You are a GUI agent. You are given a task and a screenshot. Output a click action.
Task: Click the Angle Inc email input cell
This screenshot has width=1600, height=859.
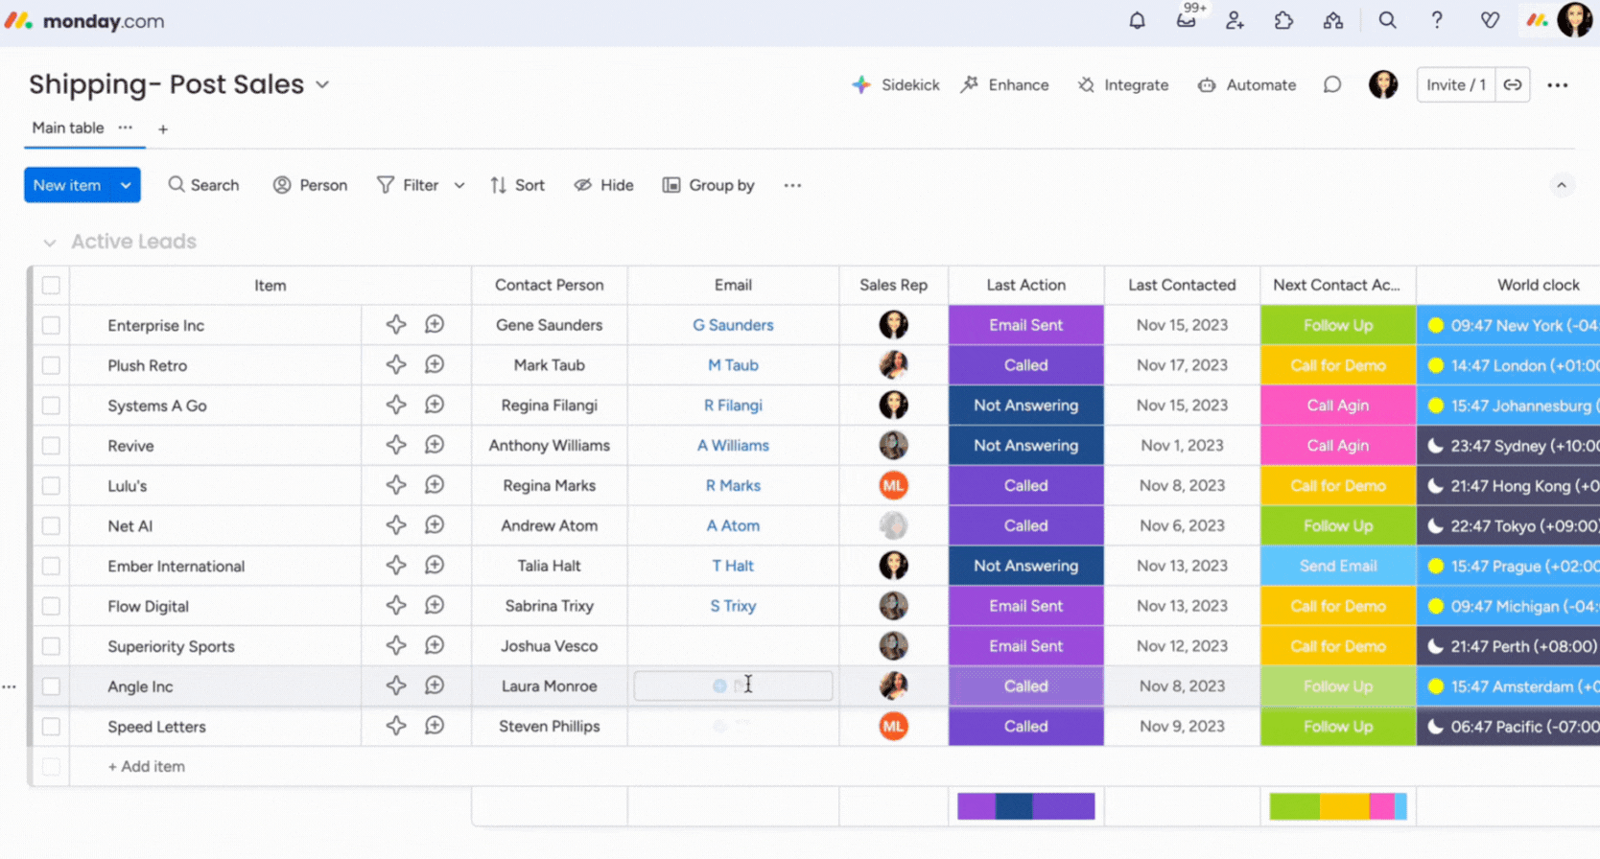[x=733, y=685]
